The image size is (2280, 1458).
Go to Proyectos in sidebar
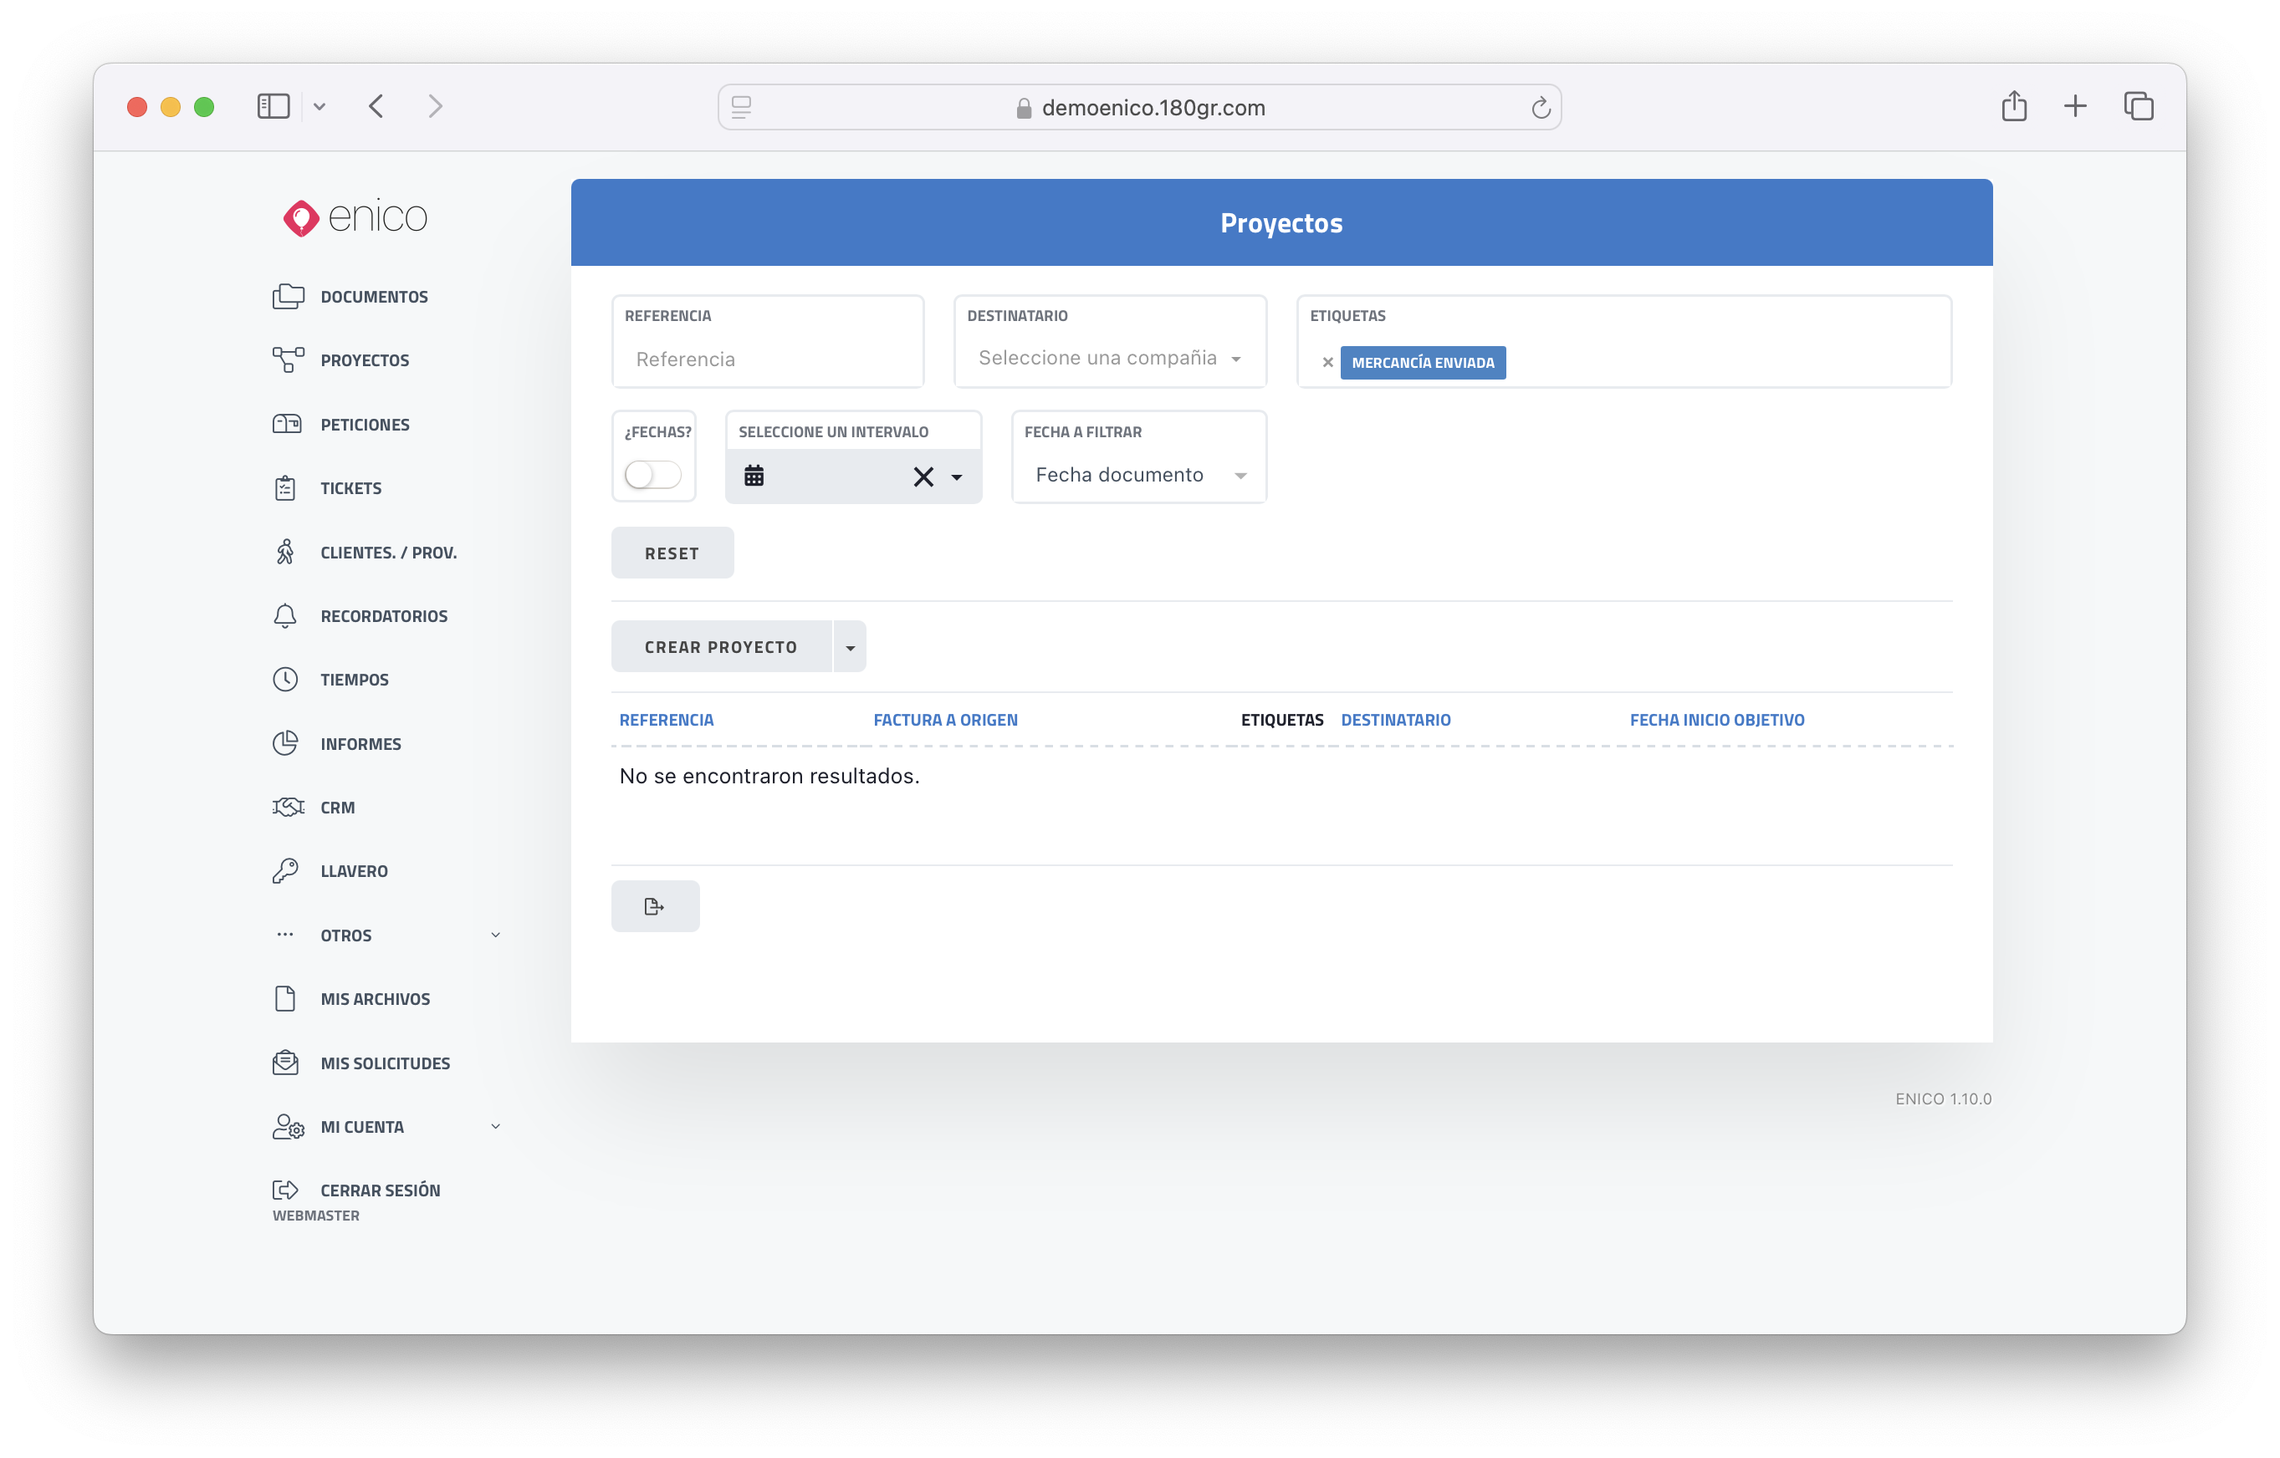364,360
